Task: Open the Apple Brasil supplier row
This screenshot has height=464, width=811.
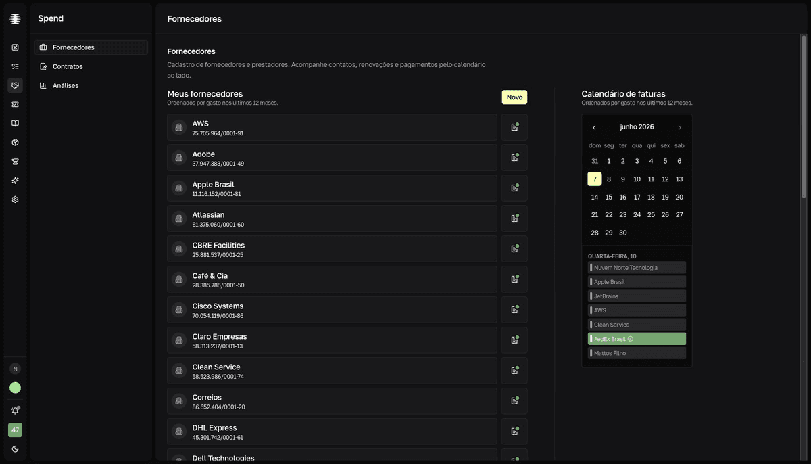Action: click(x=332, y=188)
